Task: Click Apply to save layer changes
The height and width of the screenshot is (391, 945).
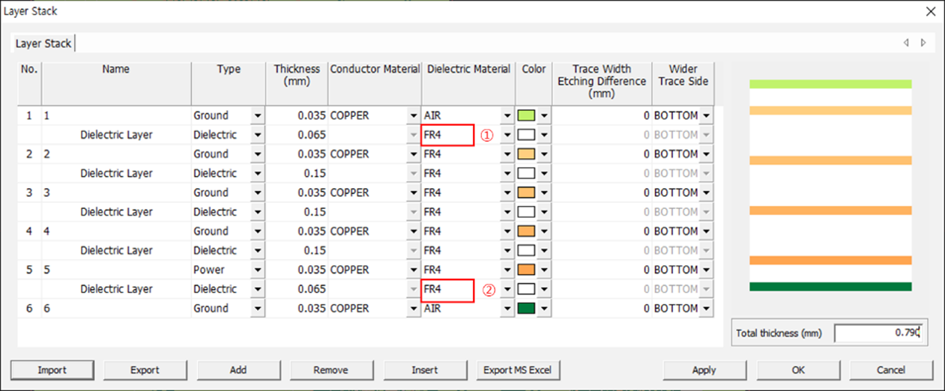Action: click(x=704, y=370)
